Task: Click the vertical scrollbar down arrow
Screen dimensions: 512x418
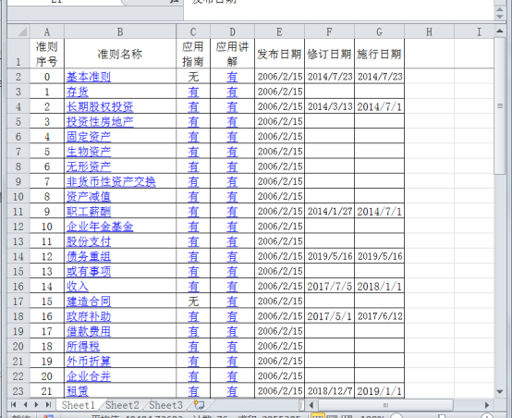Action: pos(500,391)
